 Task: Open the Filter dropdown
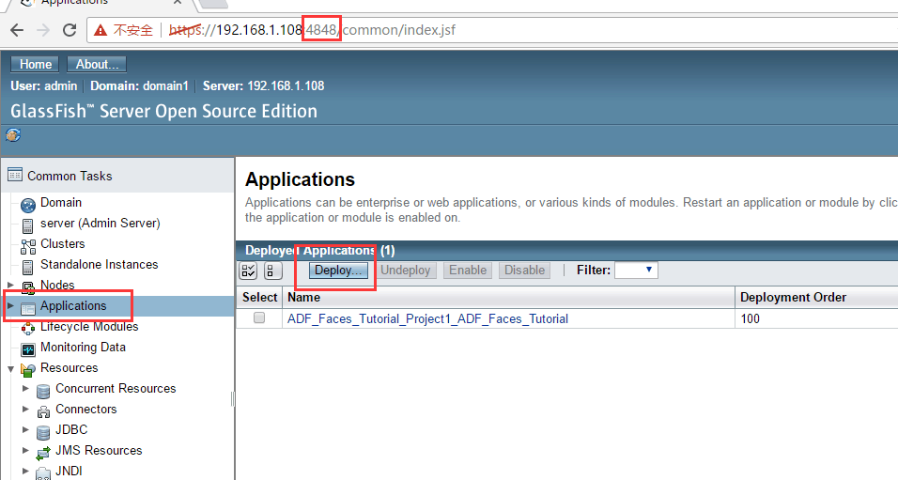[x=636, y=270]
